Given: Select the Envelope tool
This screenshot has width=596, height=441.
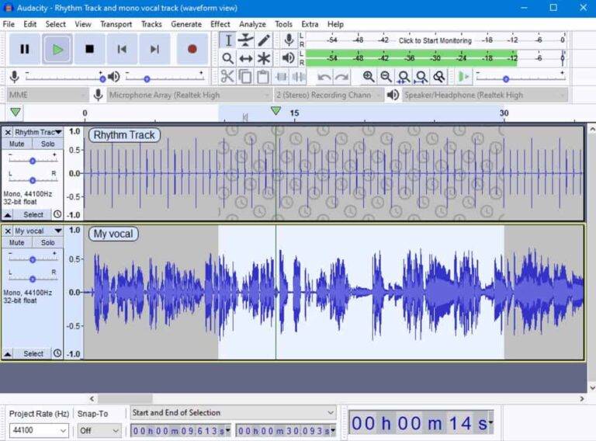Looking at the screenshot, I should 246,40.
